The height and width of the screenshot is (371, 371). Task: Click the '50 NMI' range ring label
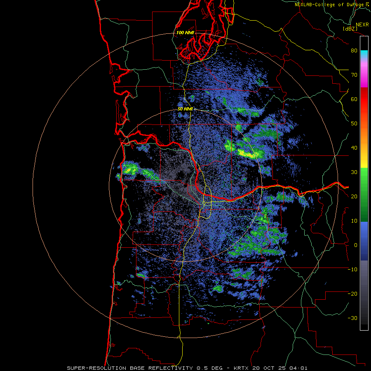(185, 109)
